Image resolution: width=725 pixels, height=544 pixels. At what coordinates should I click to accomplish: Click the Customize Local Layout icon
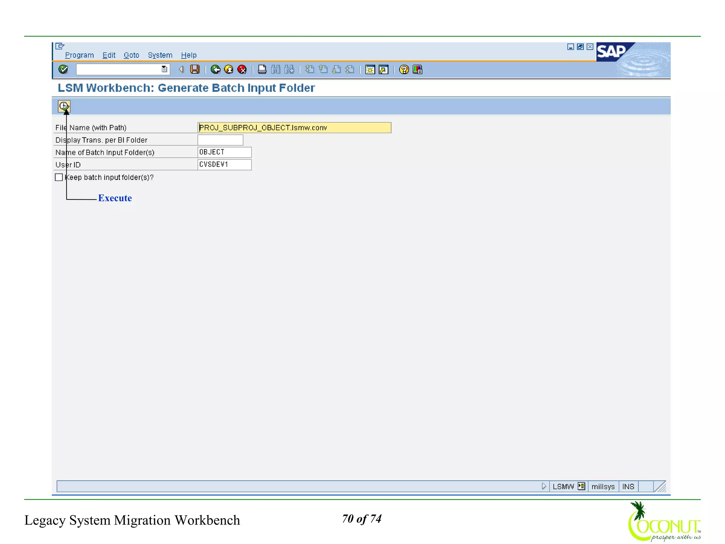(418, 69)
